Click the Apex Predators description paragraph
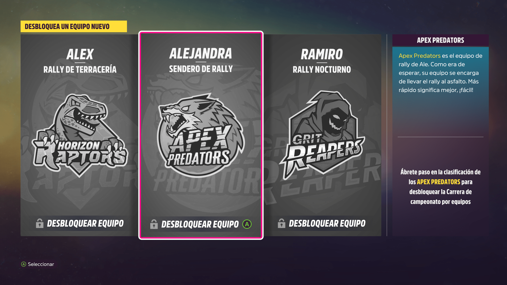This screenshot has width=507, height=285. click(x=440, y=73)
